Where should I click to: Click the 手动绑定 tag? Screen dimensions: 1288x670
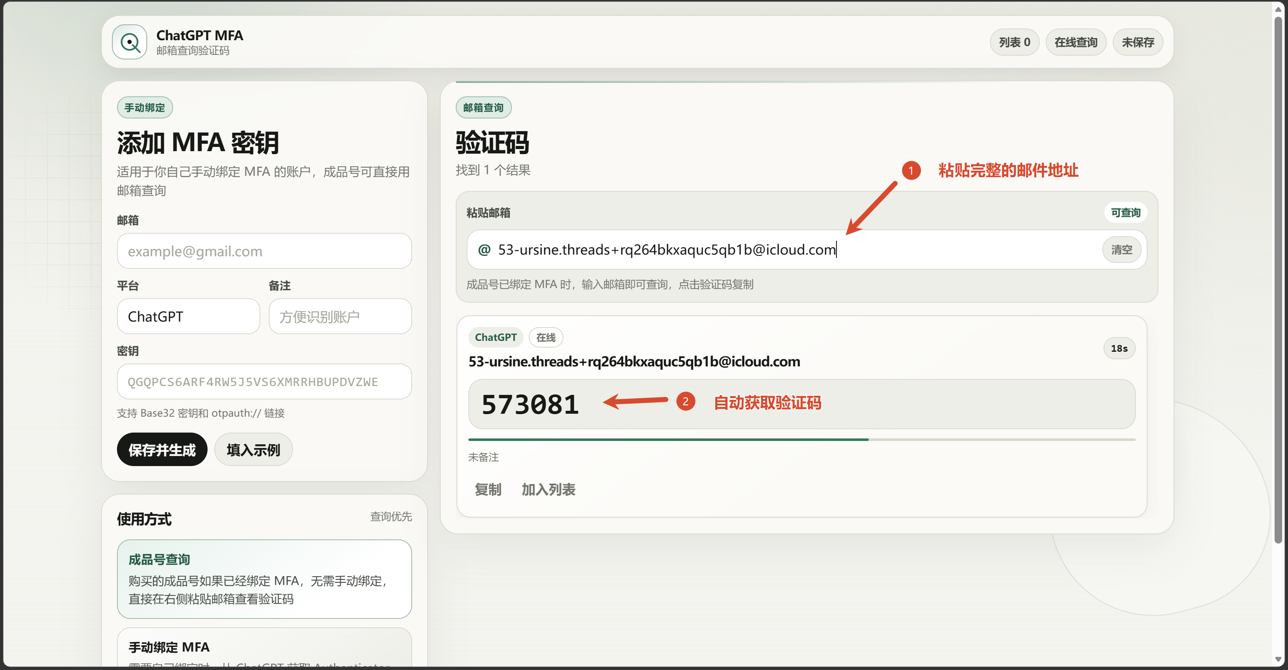(145, 108)
